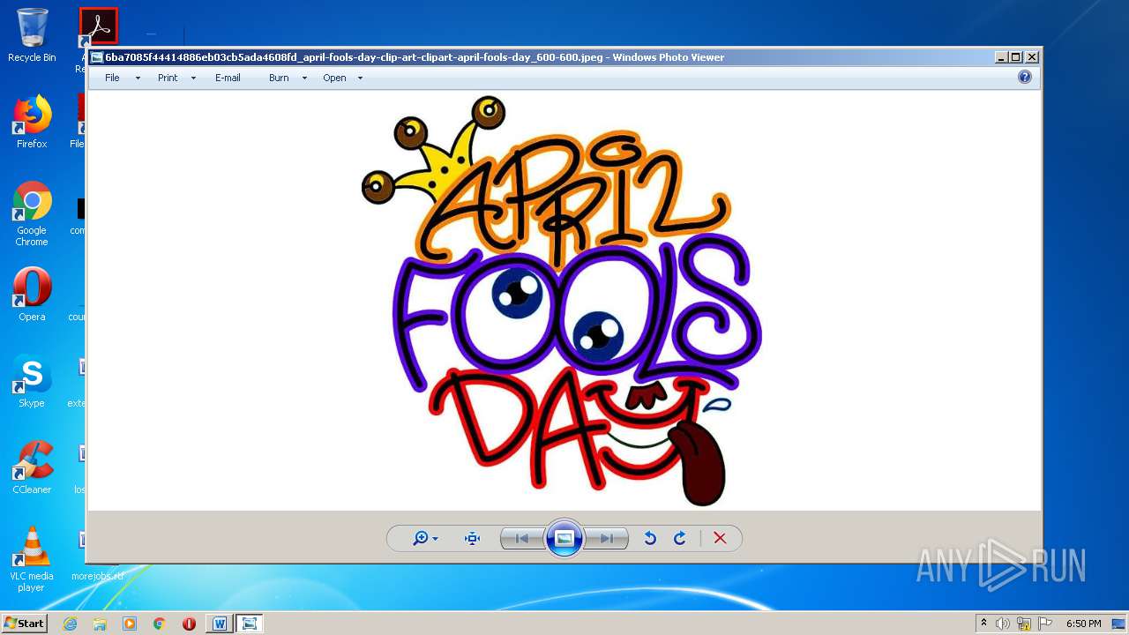Launch Firefox from desktop
The width and height of the screenshot is (1129, 635).
tap(32, 122)
